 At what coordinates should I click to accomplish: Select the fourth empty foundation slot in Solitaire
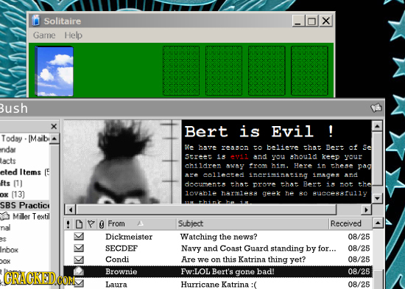pyautogui.click(x=309, y=71)
